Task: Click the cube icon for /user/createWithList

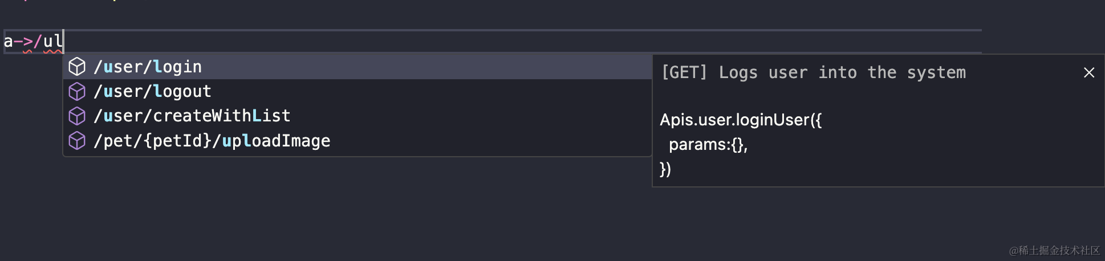Action: tap(77, 116)
